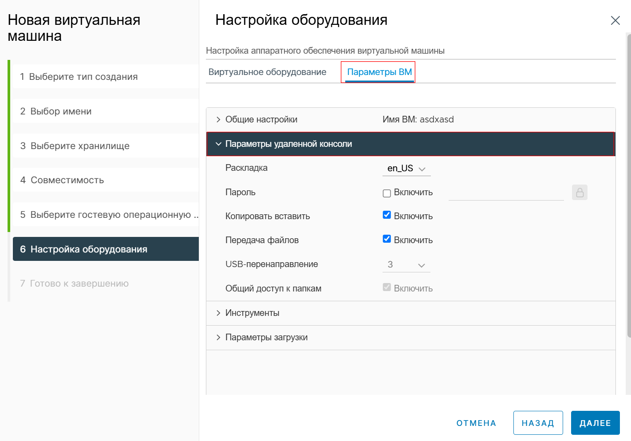Toggle the Передача файлов checkbox
Screen dimensions: 631x441
[x=386, y=239]
